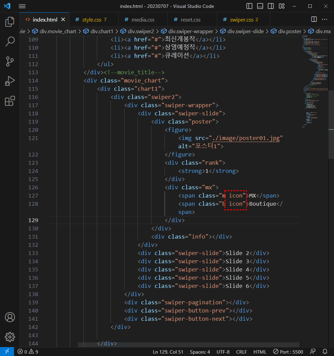This screenshot has width=334, height=356.
Task: Open remote window button in status bar
Action: coord(7,352)
